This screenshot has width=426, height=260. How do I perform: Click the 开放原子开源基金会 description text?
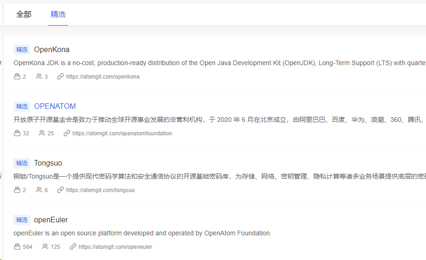pyautogui.click(x=220, y=120)
